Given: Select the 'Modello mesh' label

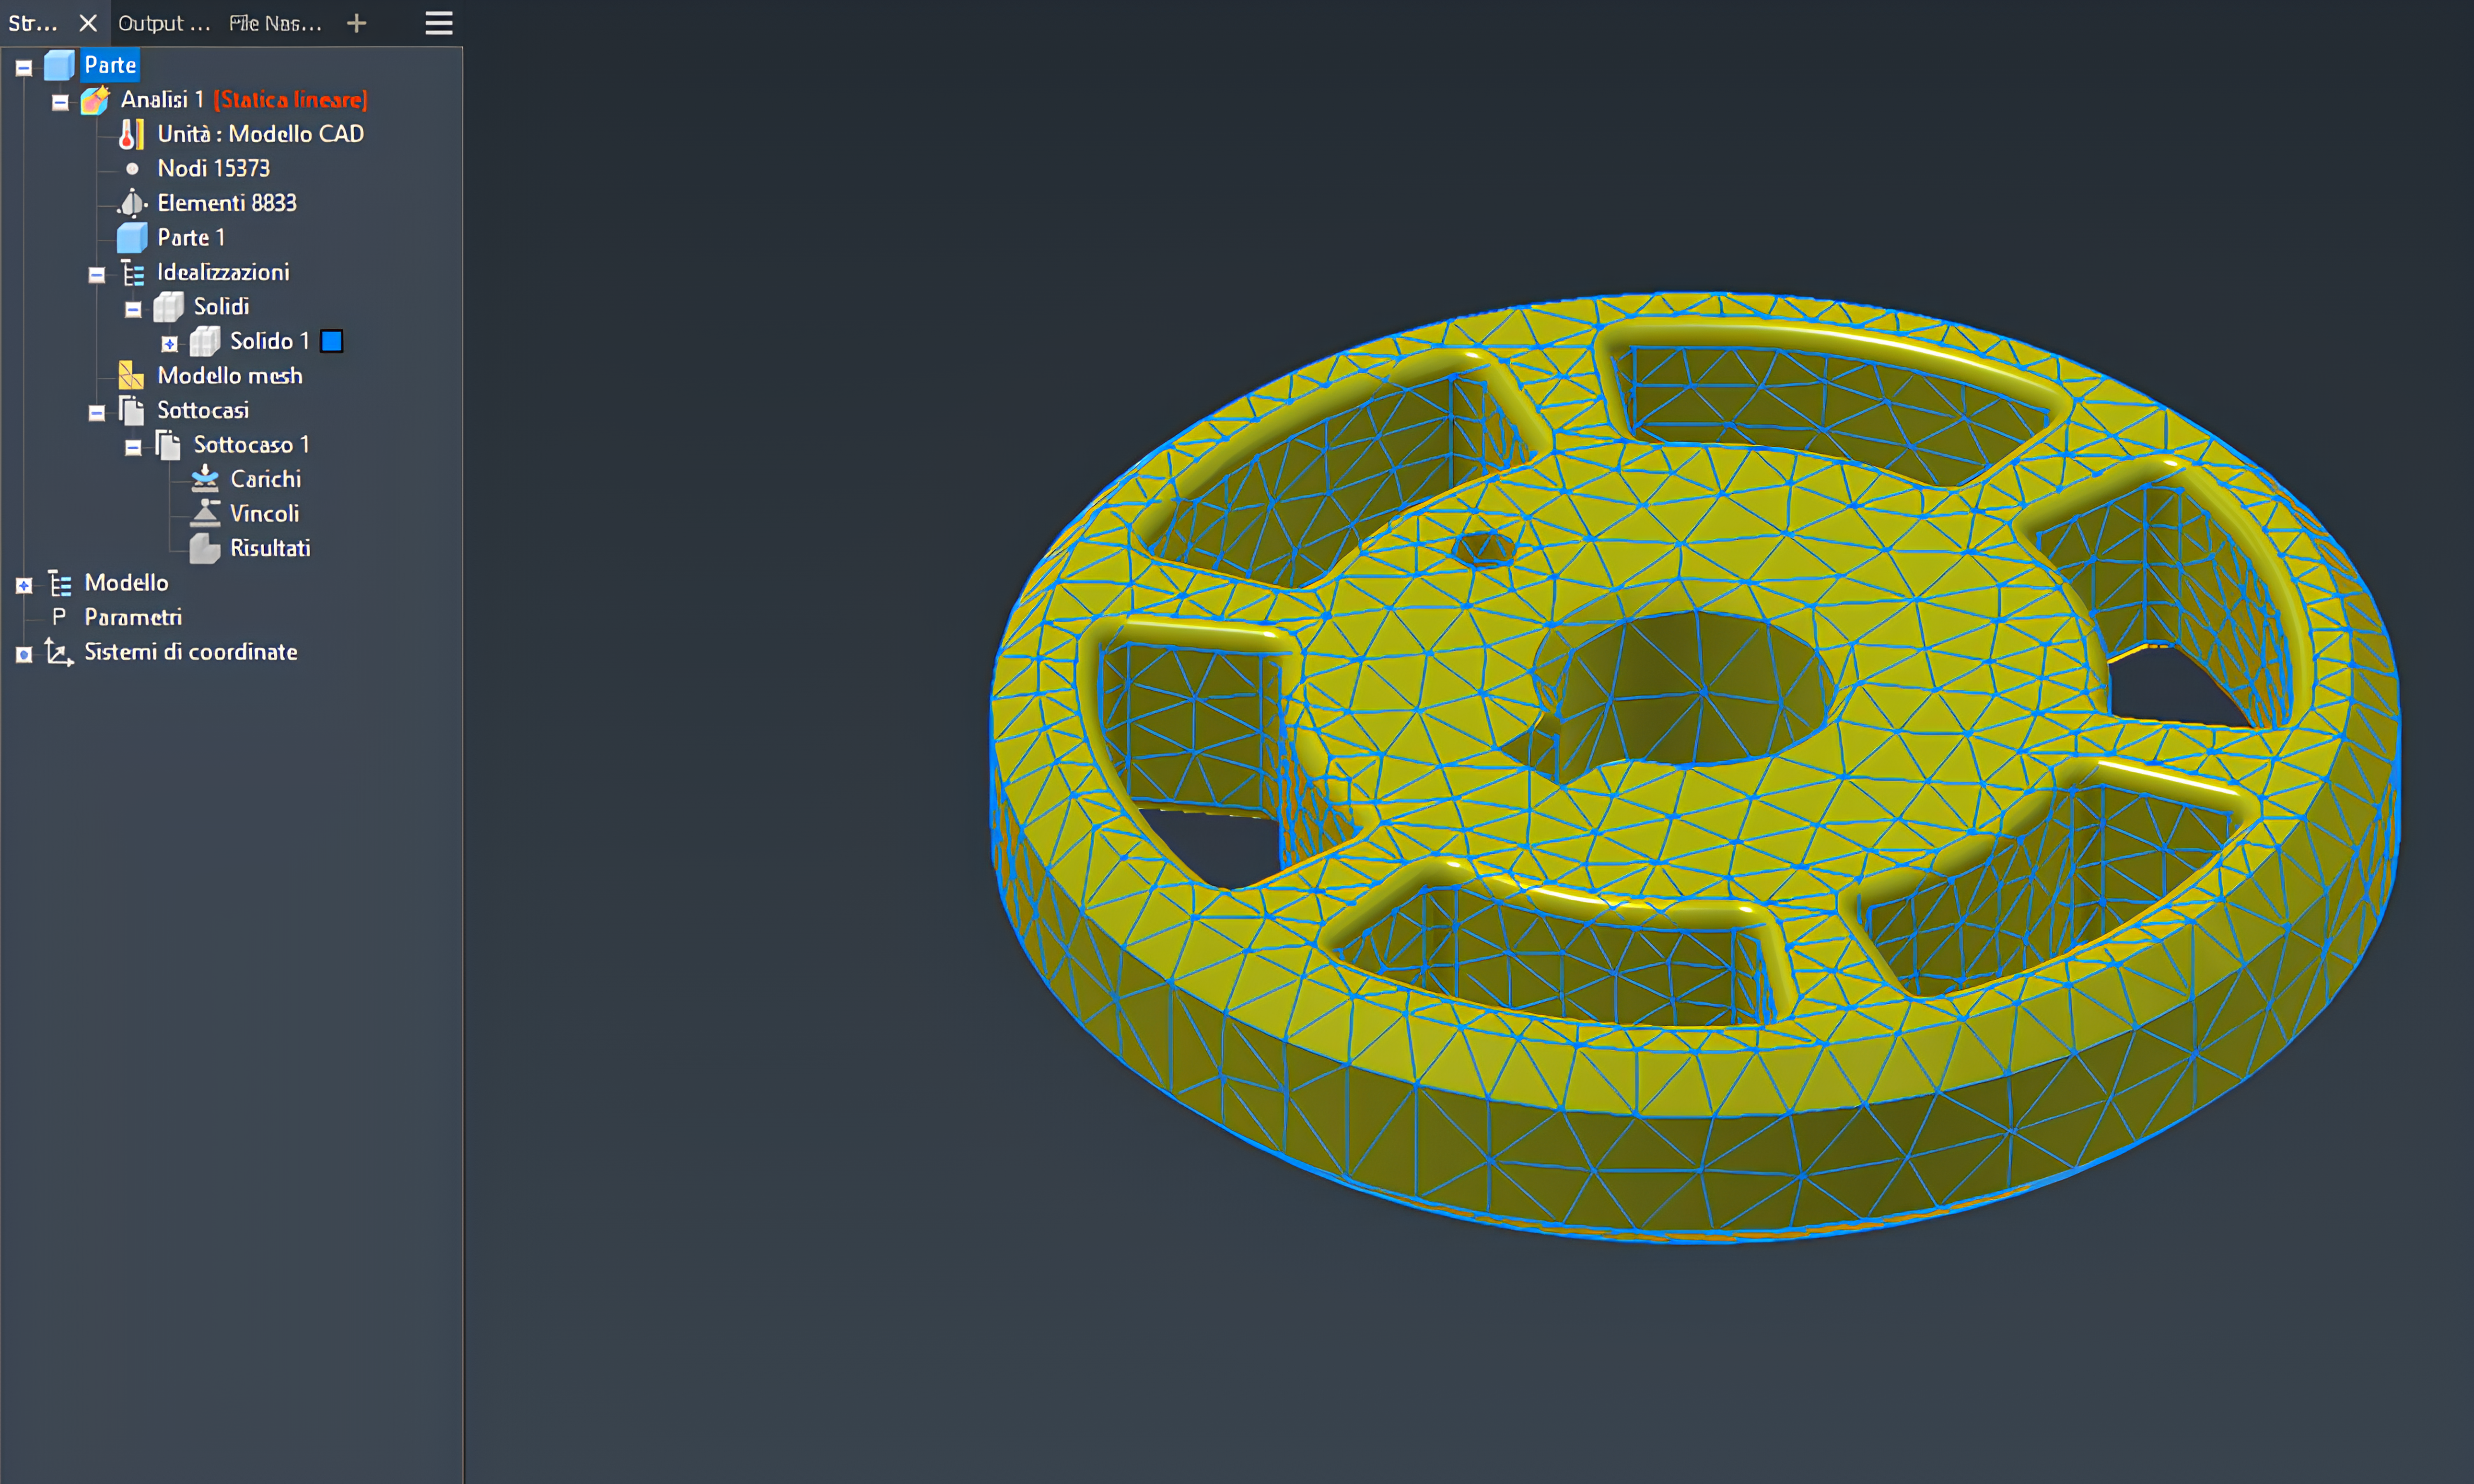Looking at the screenshot, I should pyautogui.click(x=230, y=376).
